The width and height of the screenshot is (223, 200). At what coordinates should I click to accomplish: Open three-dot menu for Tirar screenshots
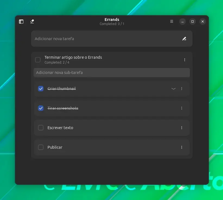pos(182,108)
